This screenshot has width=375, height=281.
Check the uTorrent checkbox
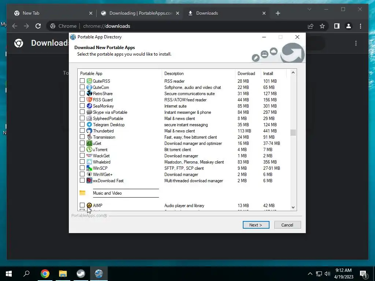point(82,149)
